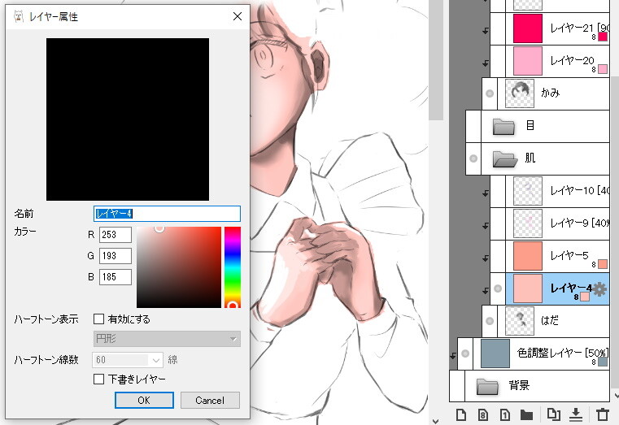Create a new color layer icon
Screen dimensions: 619x425
pyautogui.click(x=460, y=414)
